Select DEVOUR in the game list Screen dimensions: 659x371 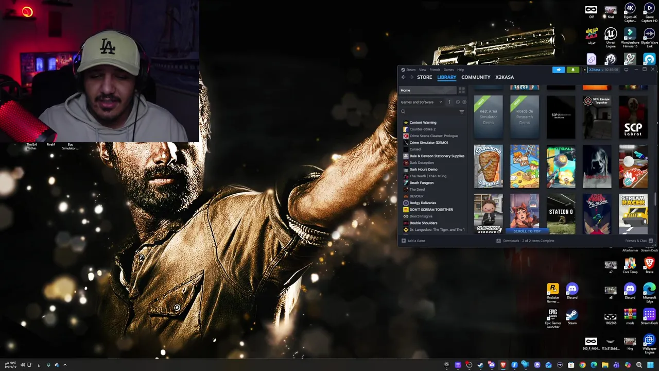pyautogui.click(x=417, y=196)
